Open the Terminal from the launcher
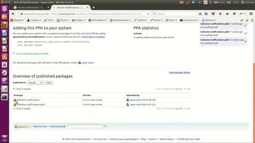 point(4,97)
